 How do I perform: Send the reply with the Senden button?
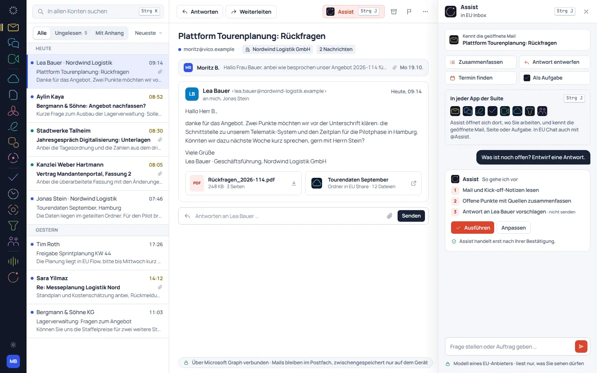[411, 216]
